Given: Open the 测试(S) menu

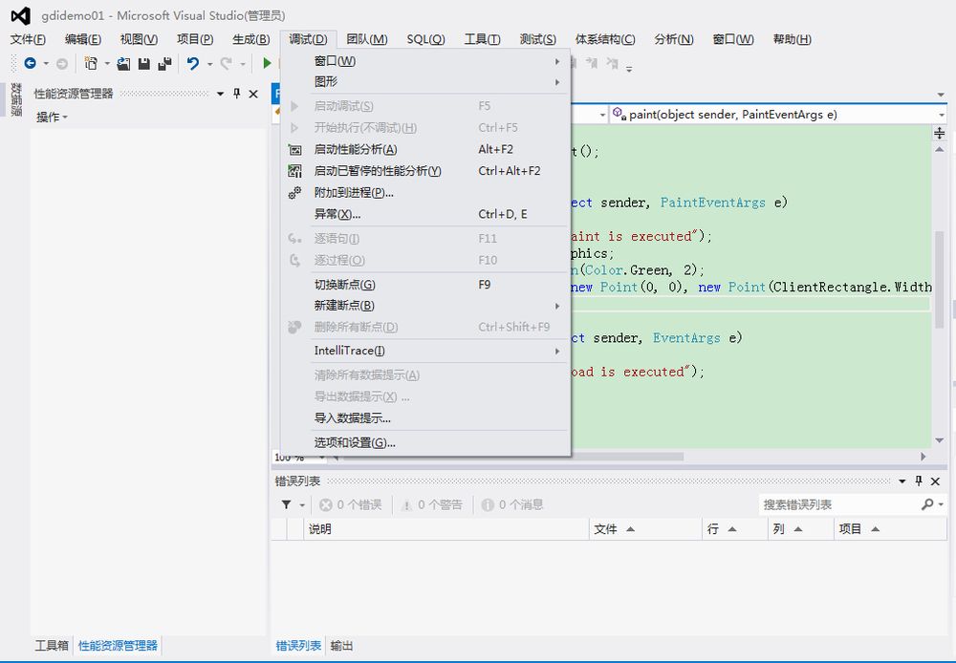Looking at the screenshot, I should (537, 39).
